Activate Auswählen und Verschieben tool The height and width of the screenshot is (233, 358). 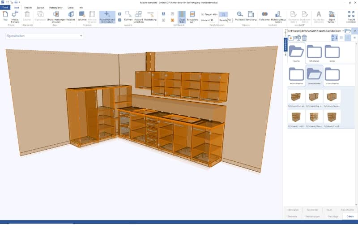point(107,17)
